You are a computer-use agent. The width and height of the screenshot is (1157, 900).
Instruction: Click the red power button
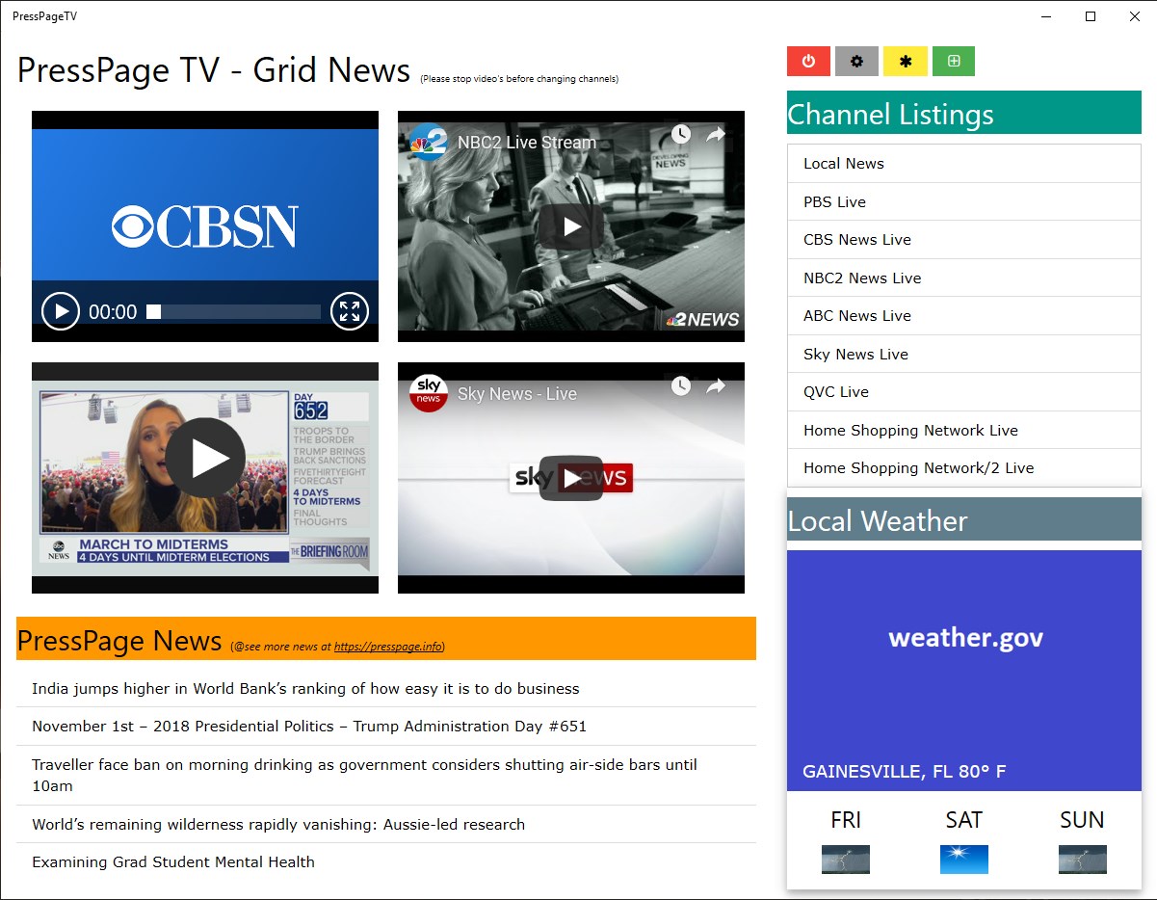[808, 61]
